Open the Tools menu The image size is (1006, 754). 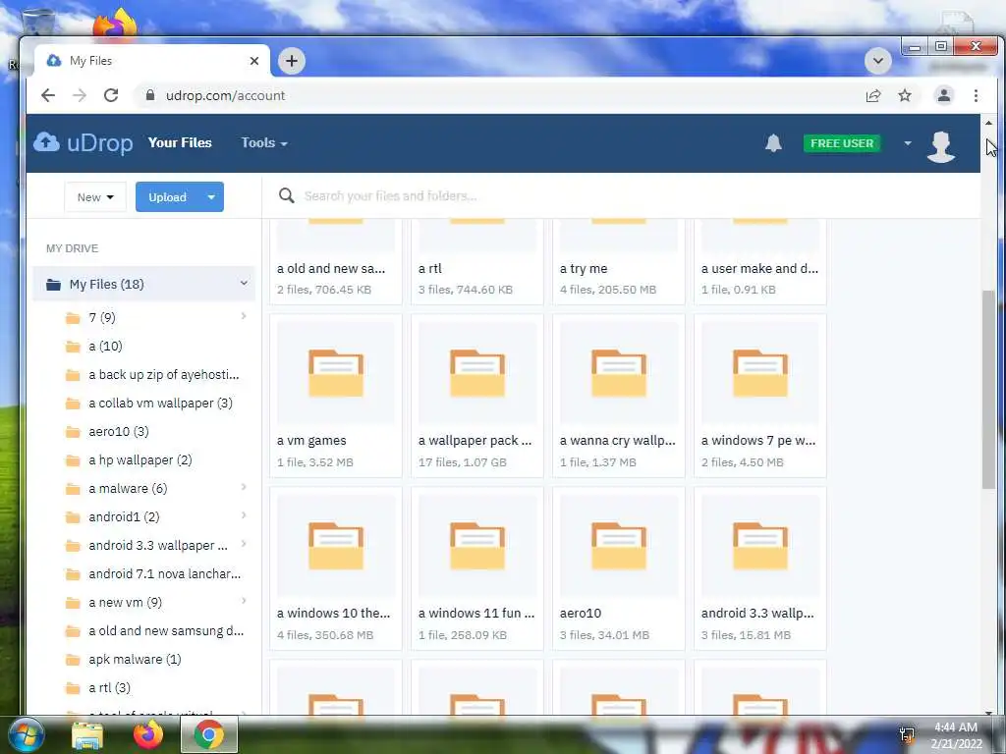pyautogui.click(x=263, y=142)
